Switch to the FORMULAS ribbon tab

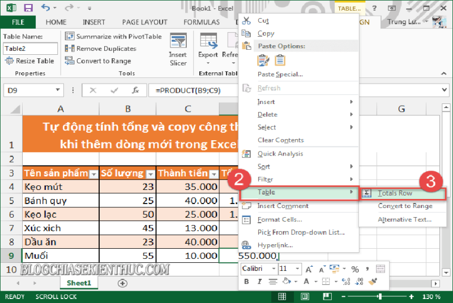pos(202,22)
